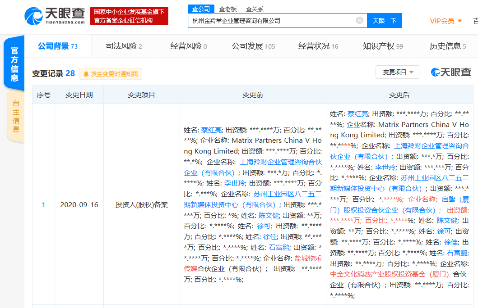This screenshot has height=308, width=478.
Task: Open 盐城物乐 red link in 变更前 column
Action: click(308, 258)
